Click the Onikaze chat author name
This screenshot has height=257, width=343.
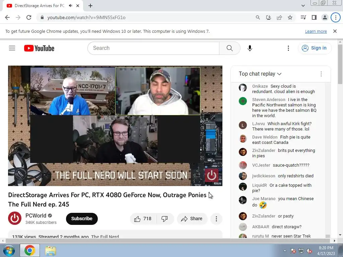coord(260,86)
